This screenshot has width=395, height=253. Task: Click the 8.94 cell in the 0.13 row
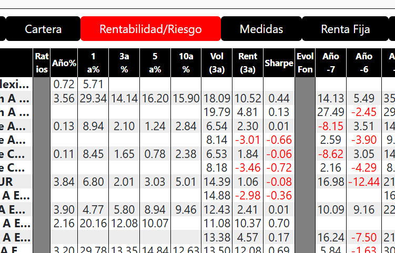pos(93,126)
